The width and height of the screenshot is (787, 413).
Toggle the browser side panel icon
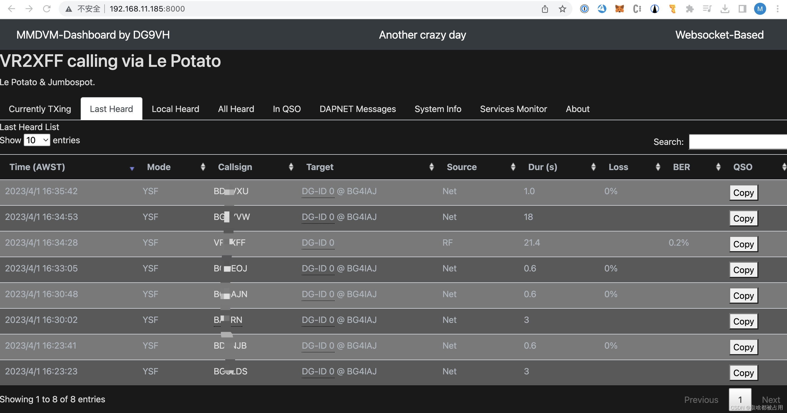point(742,9)
